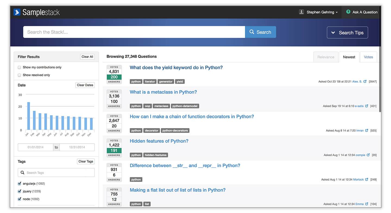Clear All filter results
Screen dimensions: 391x213
(x=87, y=57)
